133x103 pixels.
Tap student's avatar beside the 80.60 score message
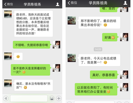(x=8, y=14)
